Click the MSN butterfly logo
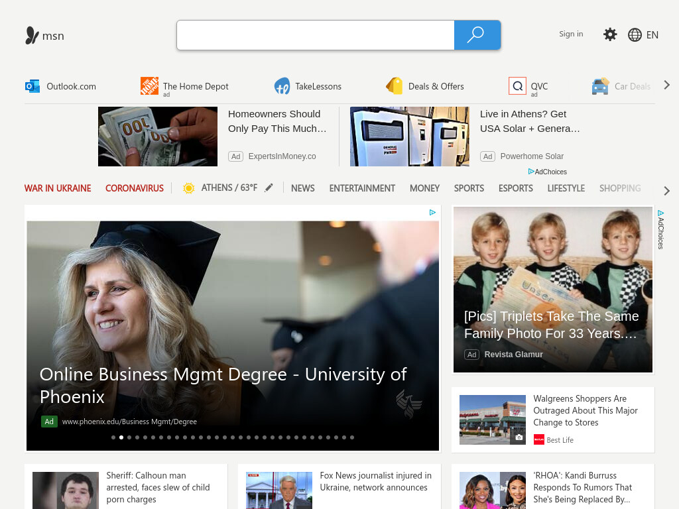679x509 pixels. click(32, 36)
